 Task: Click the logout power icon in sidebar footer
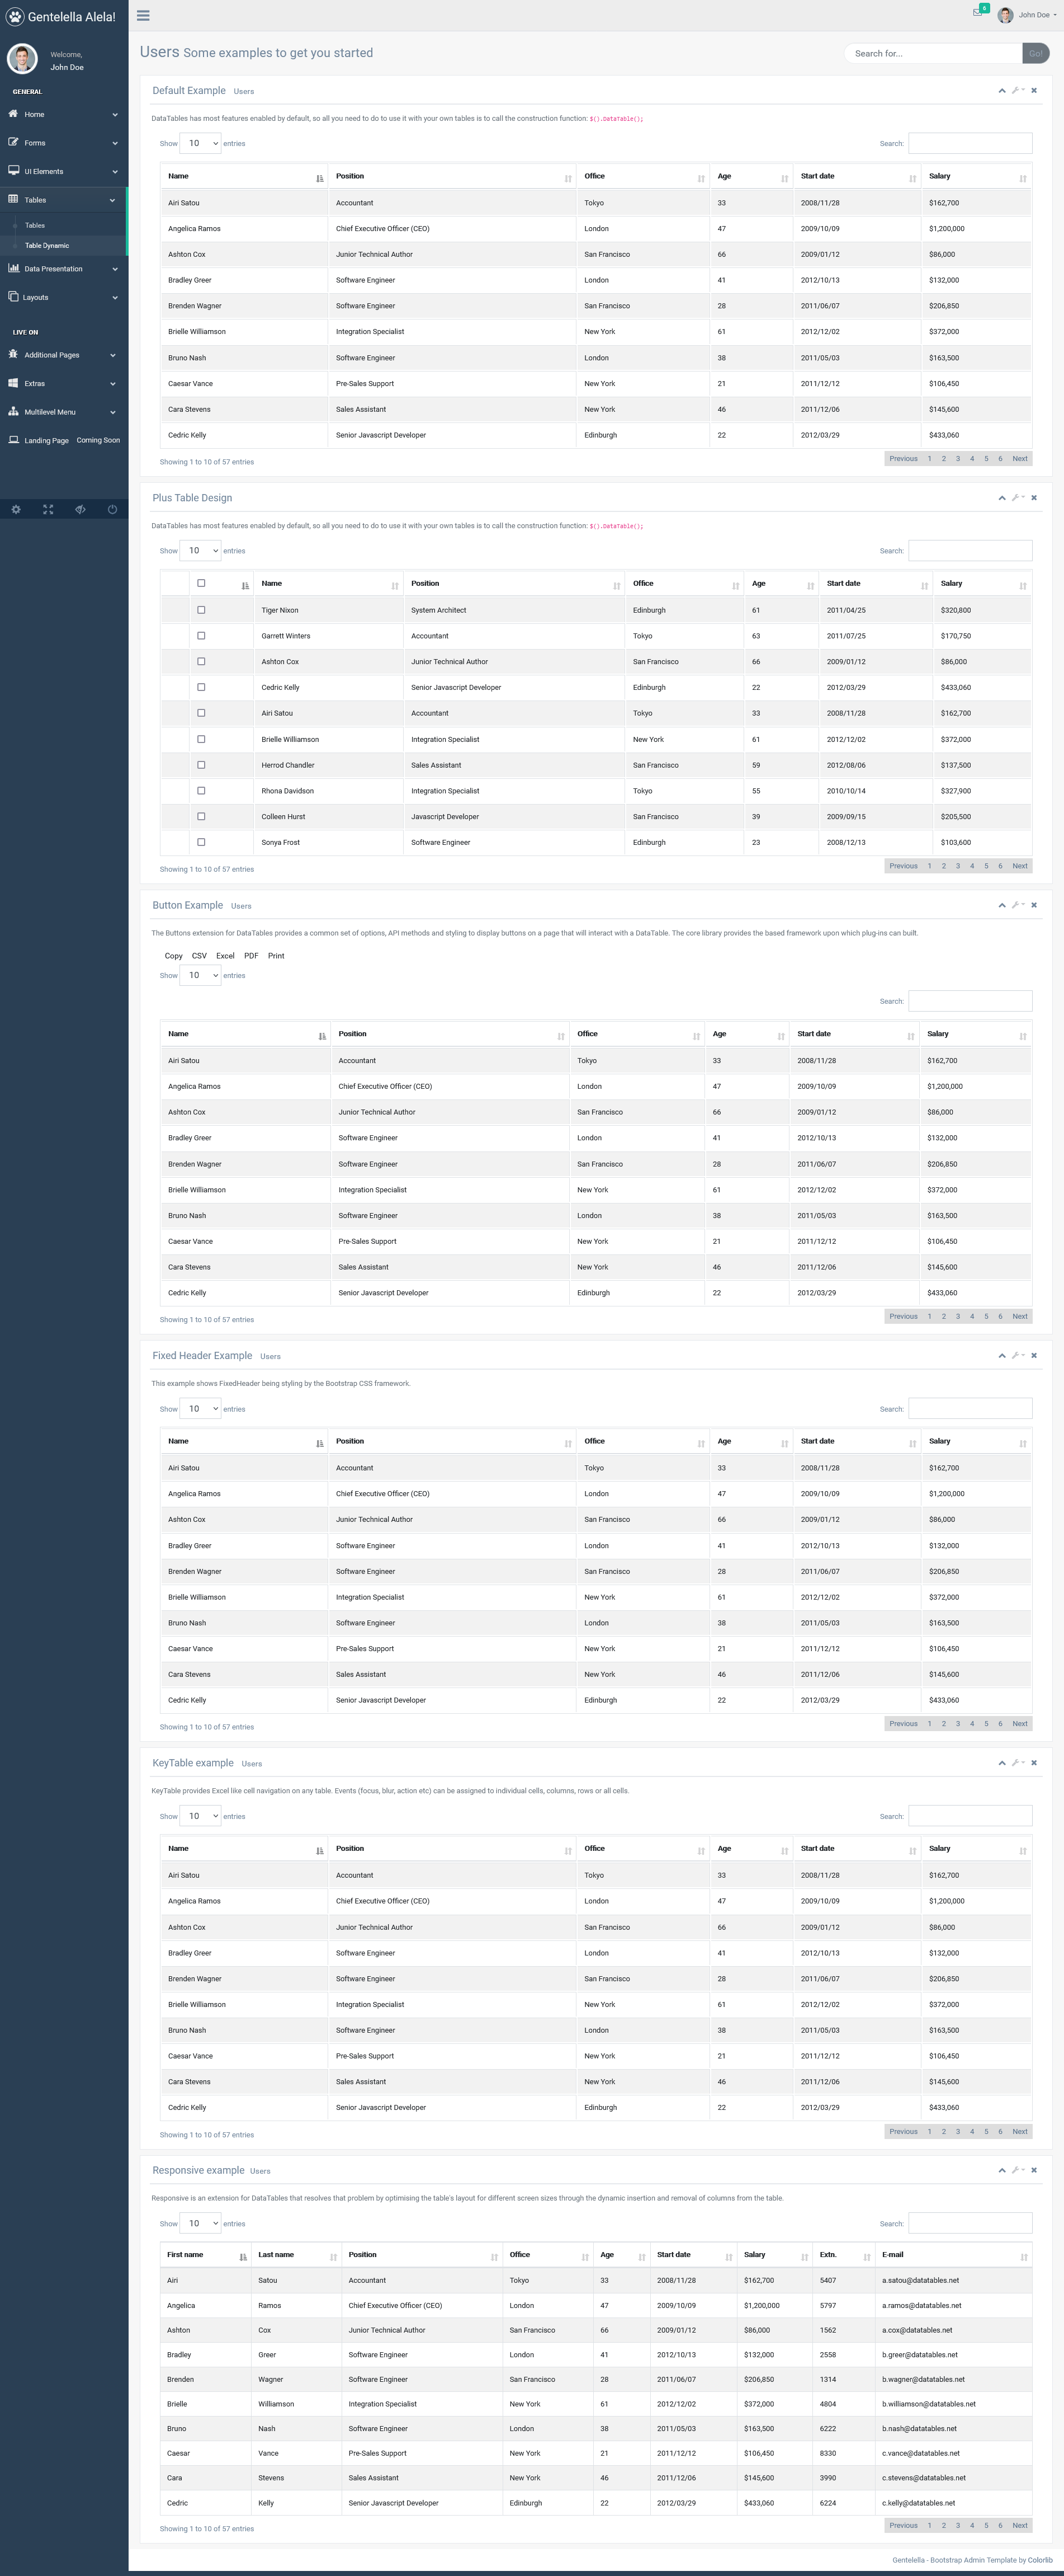(112, 510)
